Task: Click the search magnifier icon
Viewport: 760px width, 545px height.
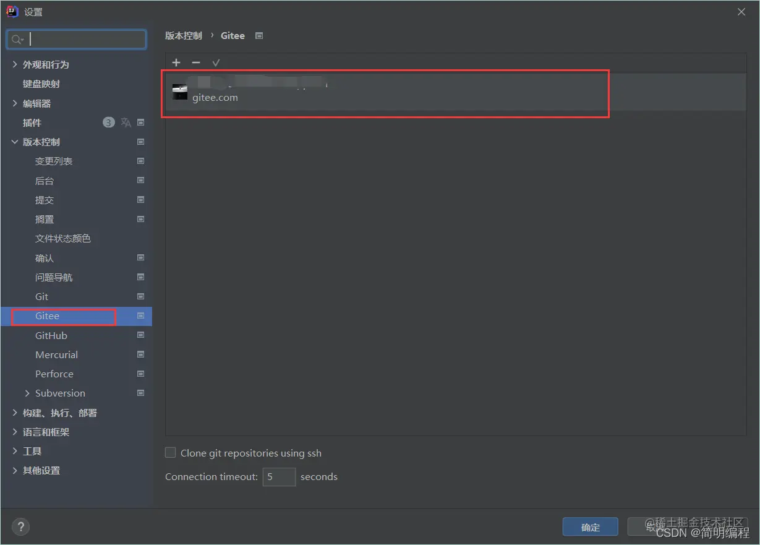Action: click(x=17, y=40)
